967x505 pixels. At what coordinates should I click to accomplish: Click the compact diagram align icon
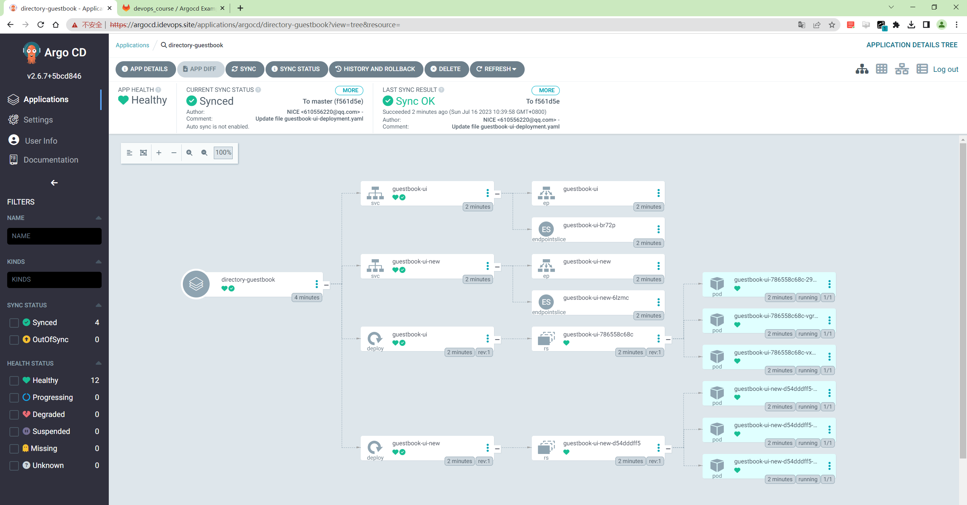click(x=129, y=153)
